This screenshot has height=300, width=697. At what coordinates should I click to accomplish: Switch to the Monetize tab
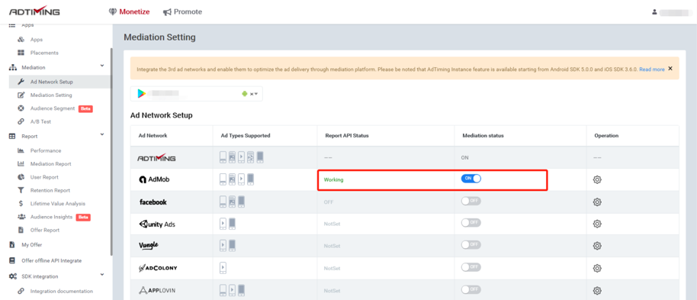click(x=129, y=12)
